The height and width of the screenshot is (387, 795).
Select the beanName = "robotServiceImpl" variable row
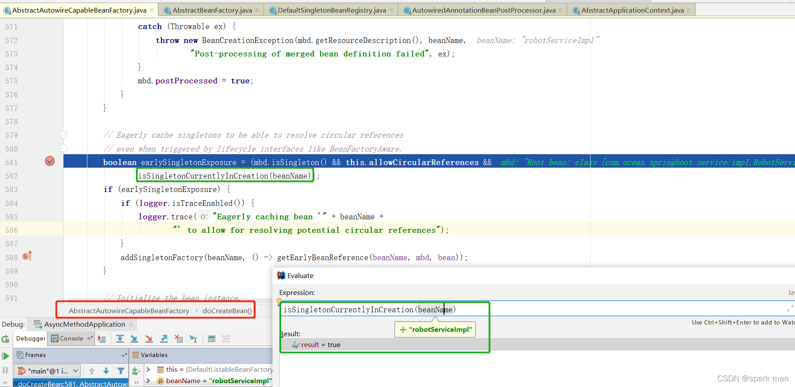click(x=209, y=381)
